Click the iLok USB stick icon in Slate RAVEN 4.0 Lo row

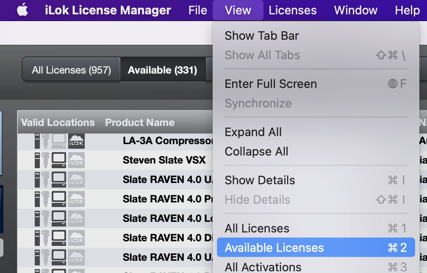37,218
